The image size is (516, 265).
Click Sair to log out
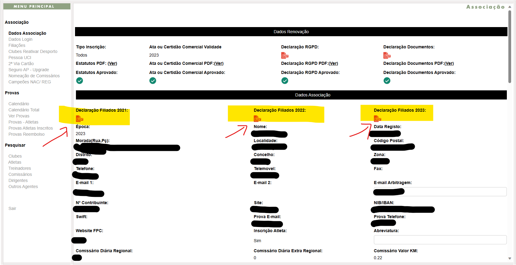click(12, 208)
